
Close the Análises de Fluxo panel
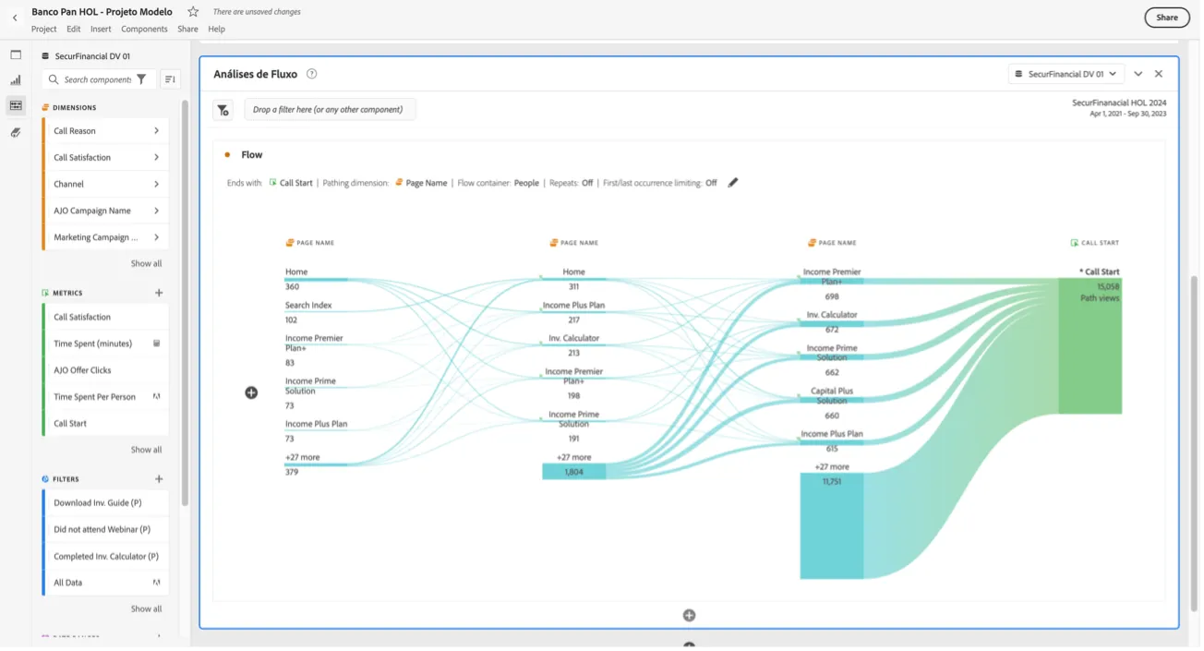point(1159,74)
